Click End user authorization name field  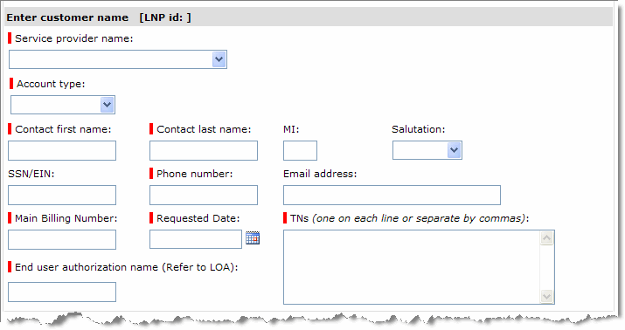click(62, 292)
